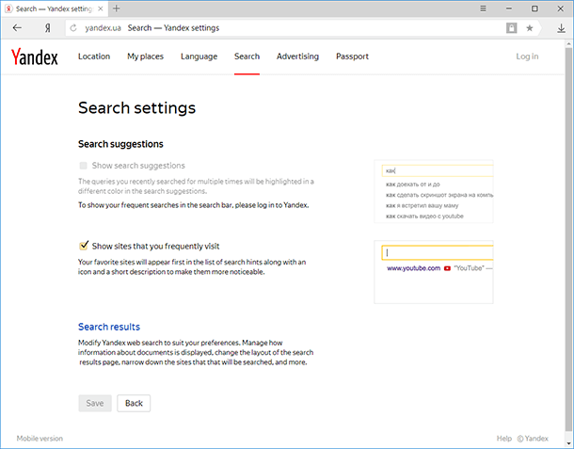Open the My places tab
Screen dimensions: 574x449
[145, 56]
